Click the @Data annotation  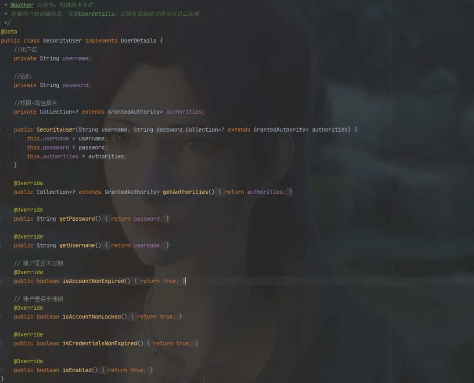[9, 32]
